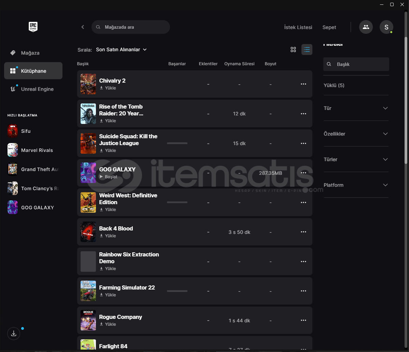Viewport: 409px width, 352px height.
Task: Click the Epic Games logo
Action: coord(33,27)
